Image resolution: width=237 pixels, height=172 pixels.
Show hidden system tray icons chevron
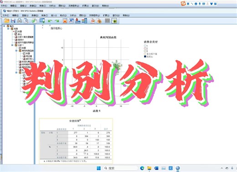click(222, 168)
